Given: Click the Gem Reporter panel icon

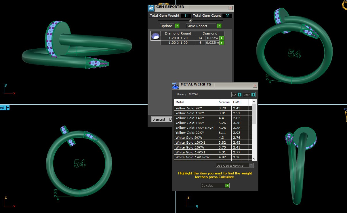Looking at the screenshot, I should click(x=151, y=8).
